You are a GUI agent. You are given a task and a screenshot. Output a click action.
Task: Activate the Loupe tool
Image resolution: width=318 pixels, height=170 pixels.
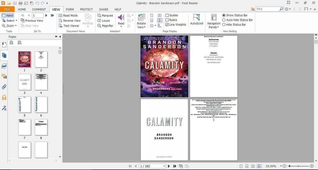[104, 21]
